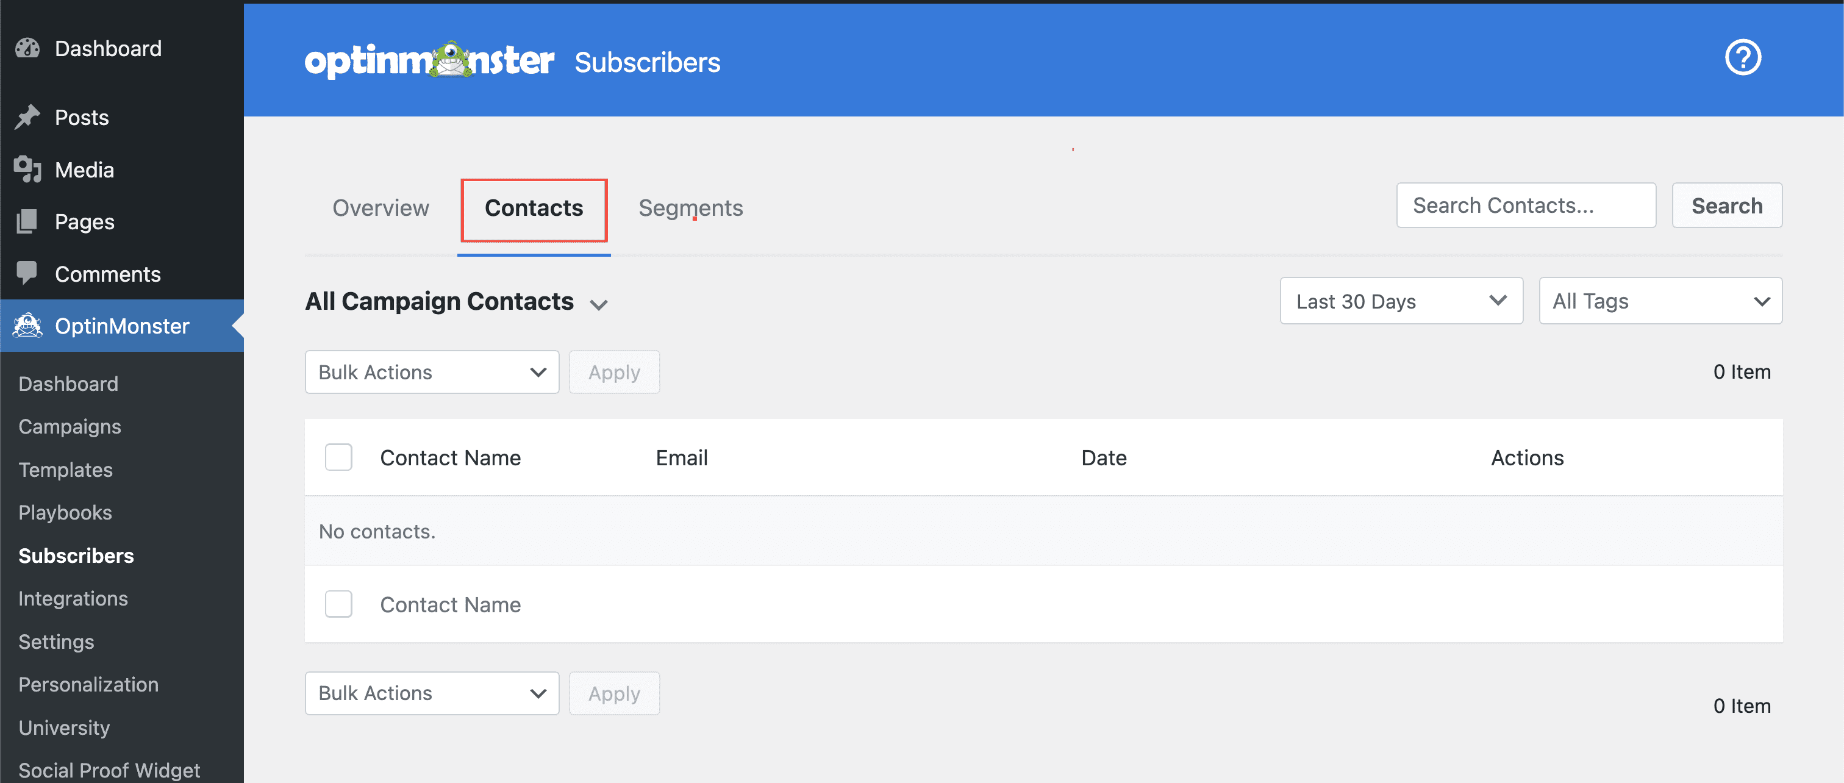Switch to the Segments tab
The height and width of the screenshot is (783, 1844).
coord(690,207)
